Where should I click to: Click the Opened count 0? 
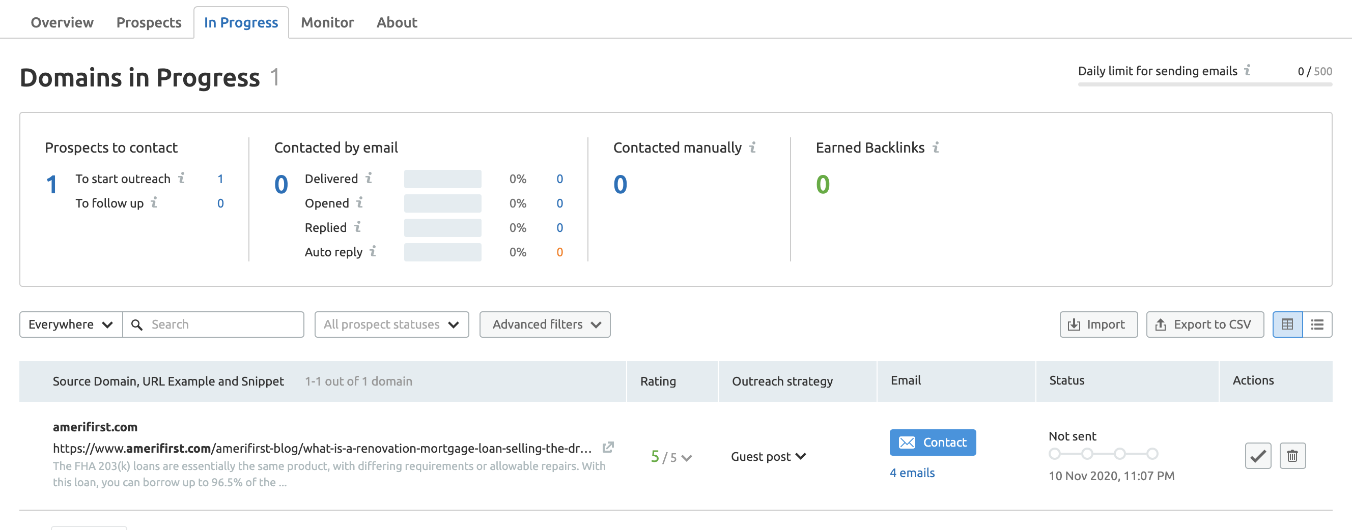tap(559, 203)
